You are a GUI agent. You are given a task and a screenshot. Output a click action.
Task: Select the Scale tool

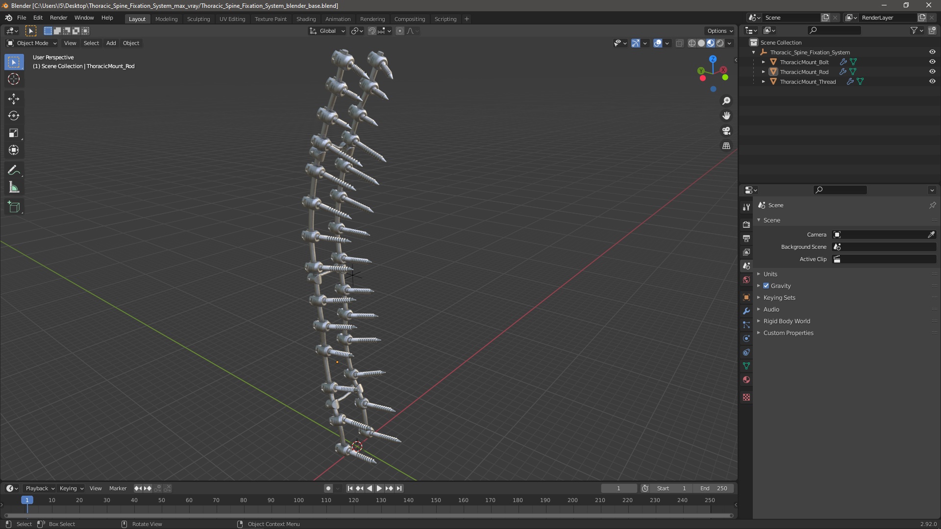point(13,133)
